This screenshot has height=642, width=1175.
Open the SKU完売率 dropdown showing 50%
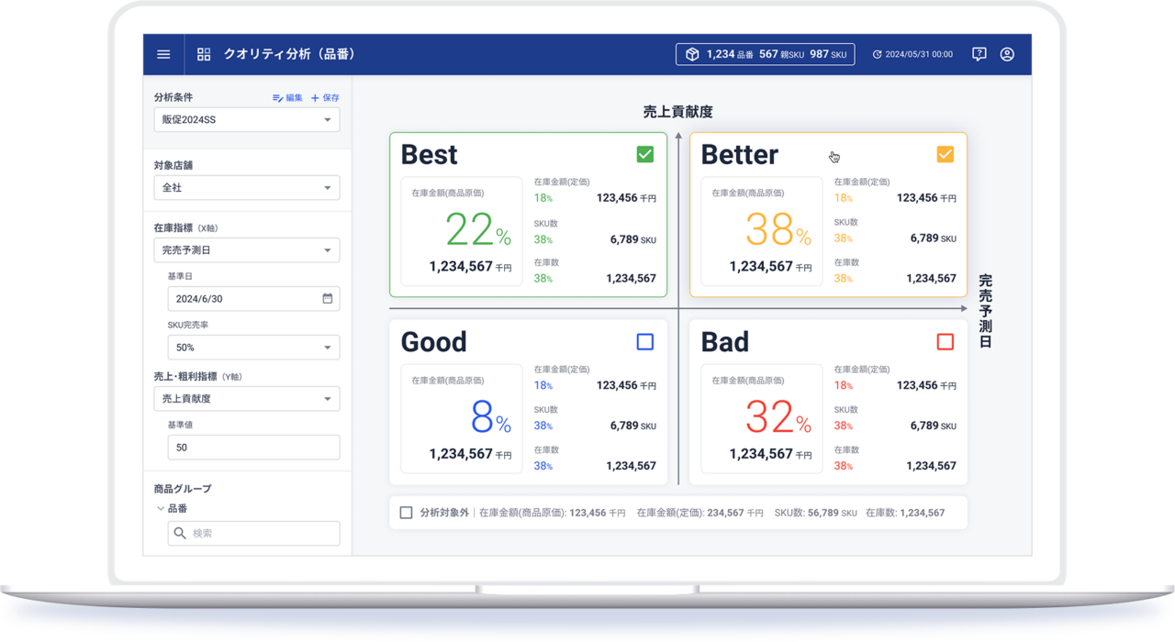pos(253,347)
